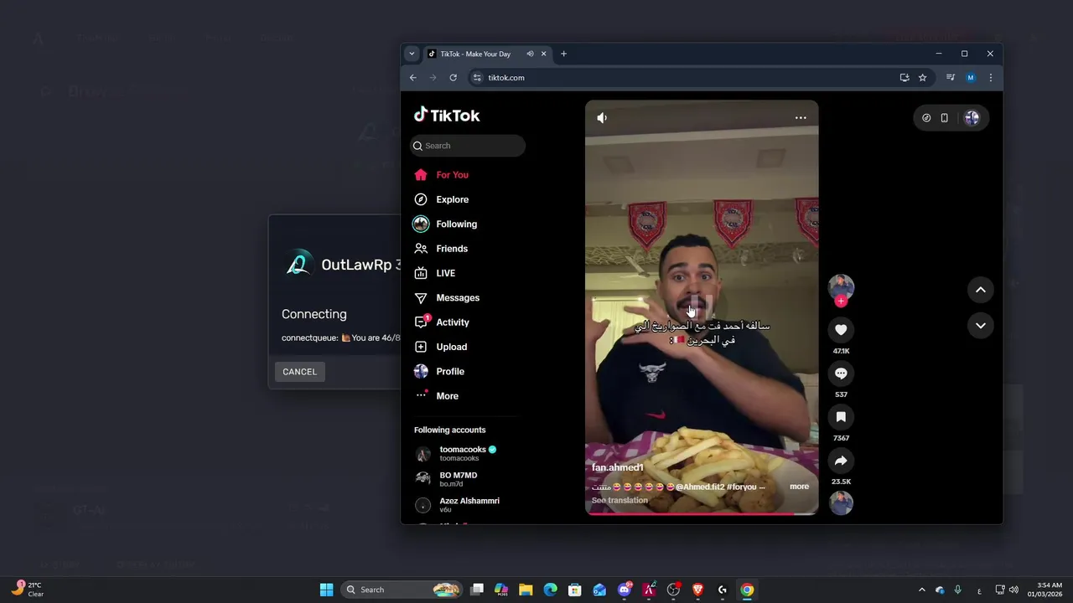Mute the TikTok browser tab audio

(530, 54)
